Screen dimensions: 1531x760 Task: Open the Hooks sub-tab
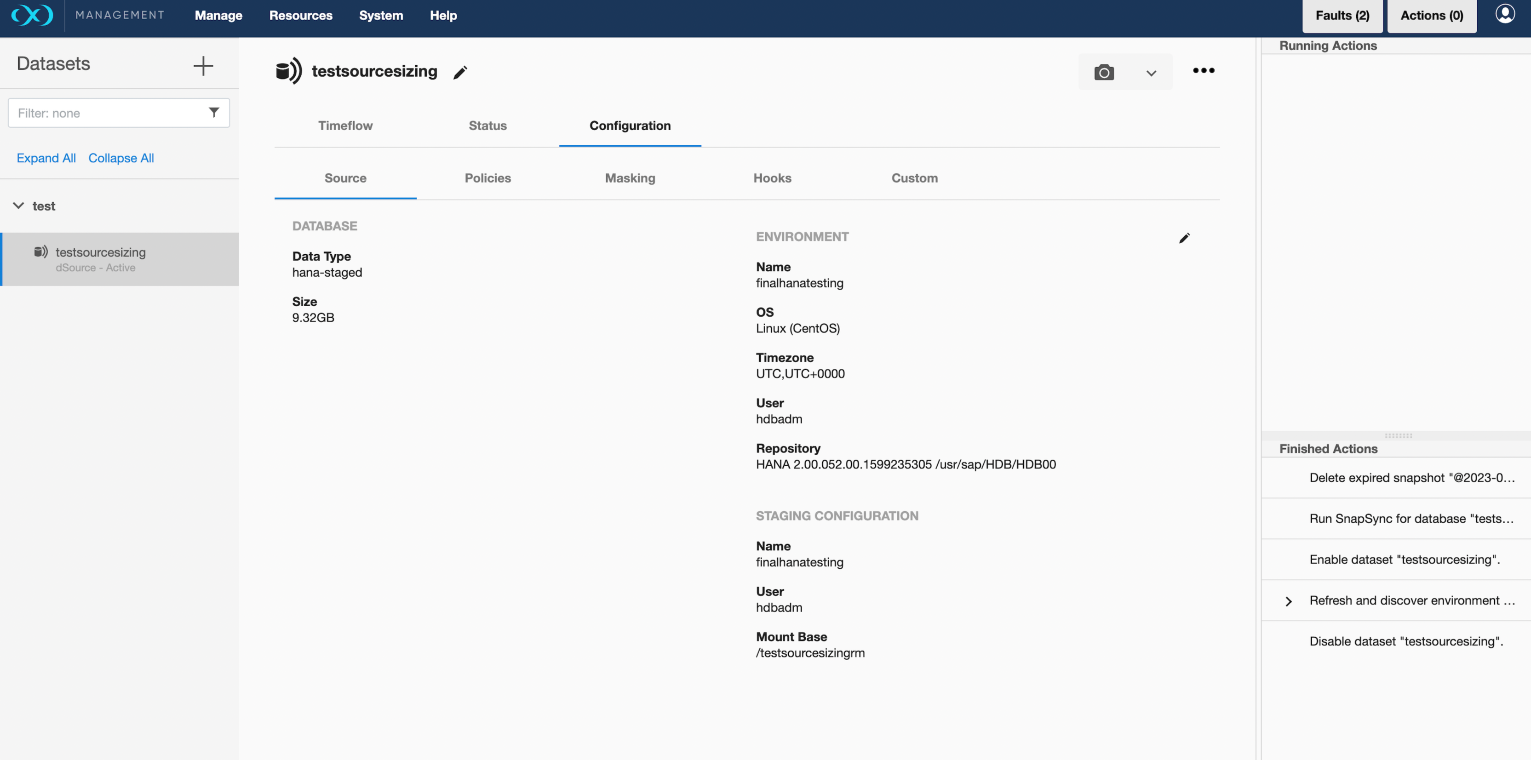click(x=771, y=177)
